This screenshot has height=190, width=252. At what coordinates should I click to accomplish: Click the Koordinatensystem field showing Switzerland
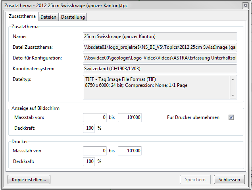tap(160, 69)
